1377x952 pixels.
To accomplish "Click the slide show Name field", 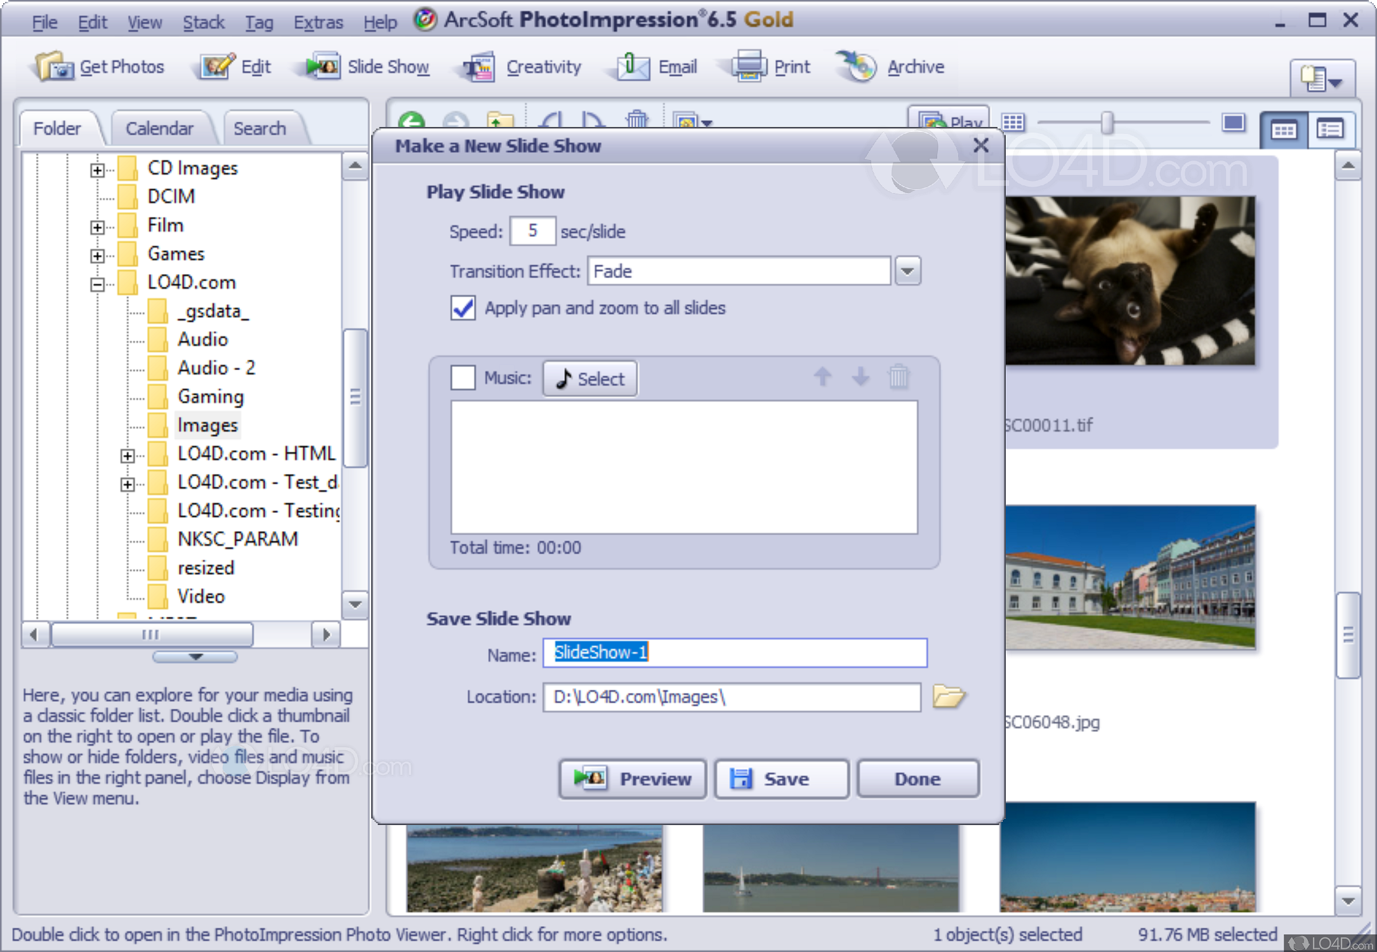I will (734, 652).
